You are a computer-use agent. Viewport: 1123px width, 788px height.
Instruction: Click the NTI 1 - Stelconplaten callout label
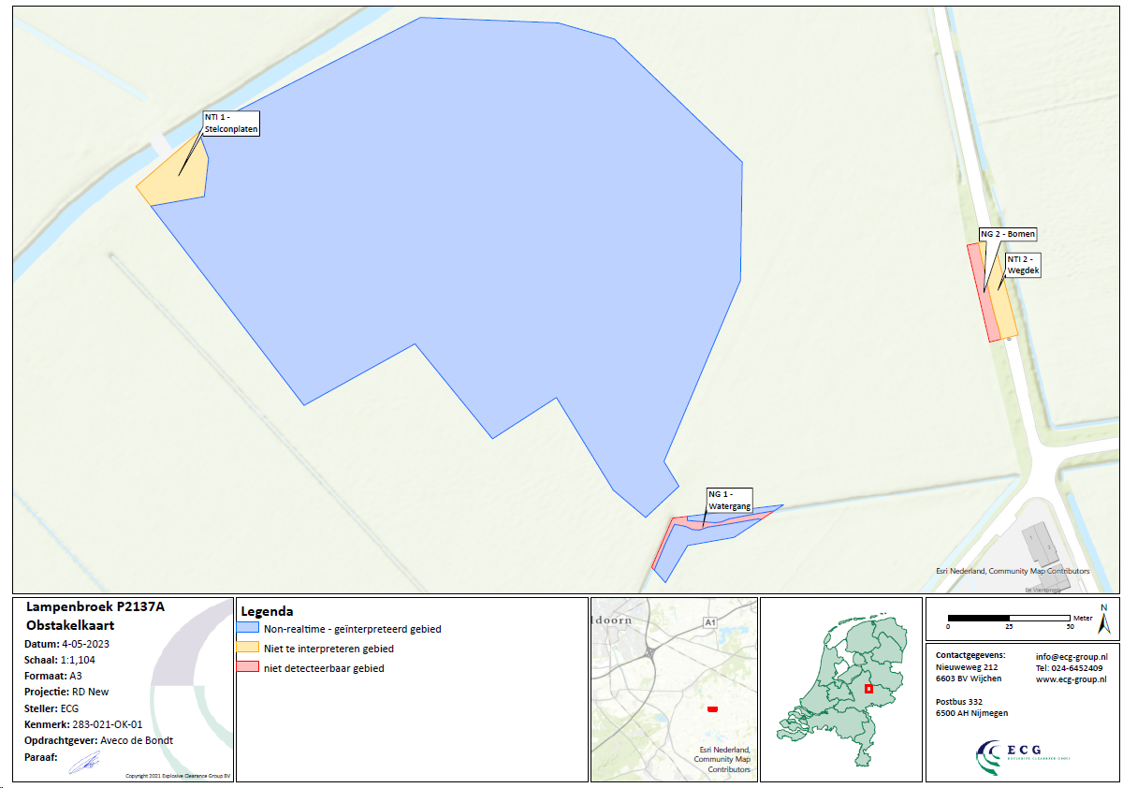pyautogui.click(x=230, y=124)
